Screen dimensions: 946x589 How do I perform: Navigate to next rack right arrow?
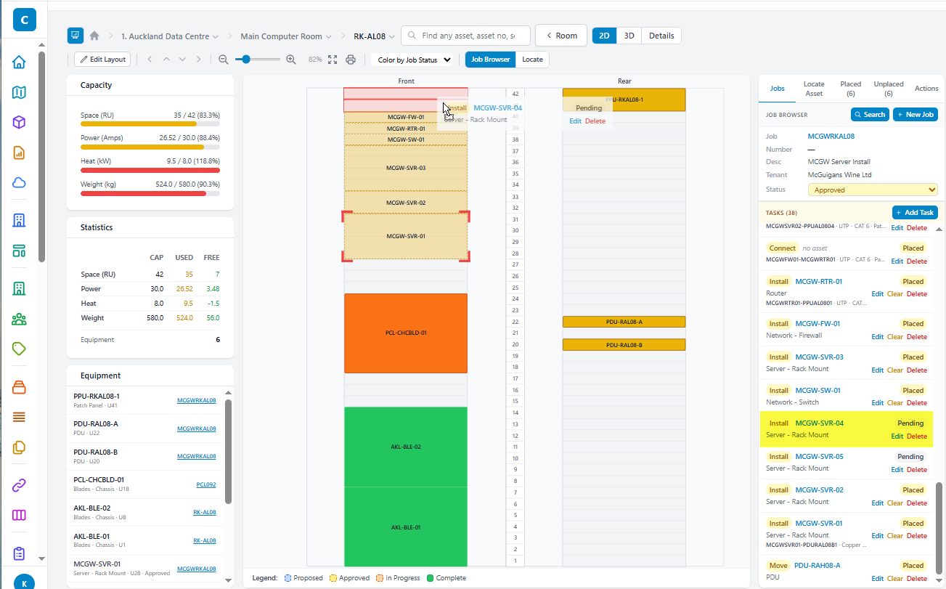click(x=198, y=60)
